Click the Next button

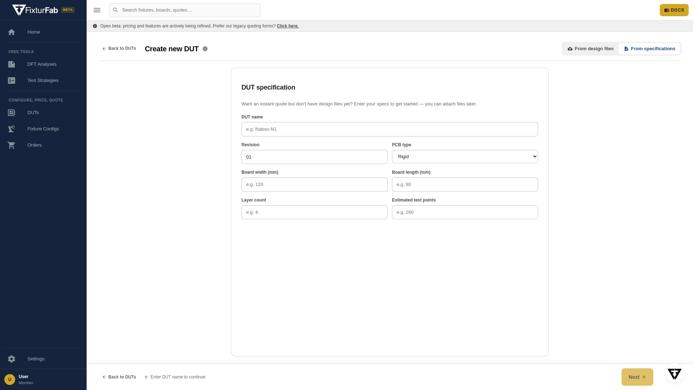637,377
